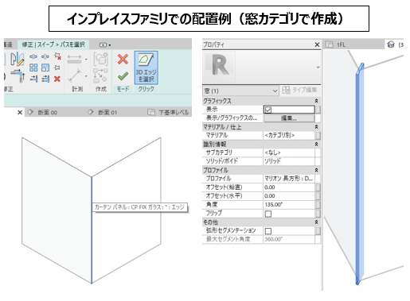
Task: Choose Trim/Extend Multiple Elements tool
Action: (x=45, y=79)
